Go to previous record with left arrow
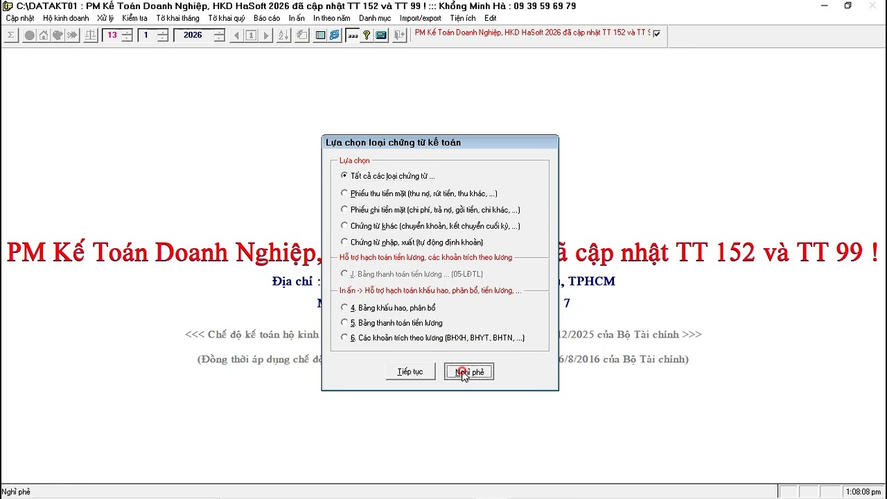Viewport: 887px width, 499px height. (x=236, y=35)
